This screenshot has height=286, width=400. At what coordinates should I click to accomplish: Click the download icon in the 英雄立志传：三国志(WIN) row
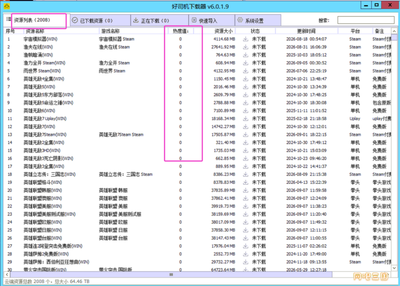(245, 174)
